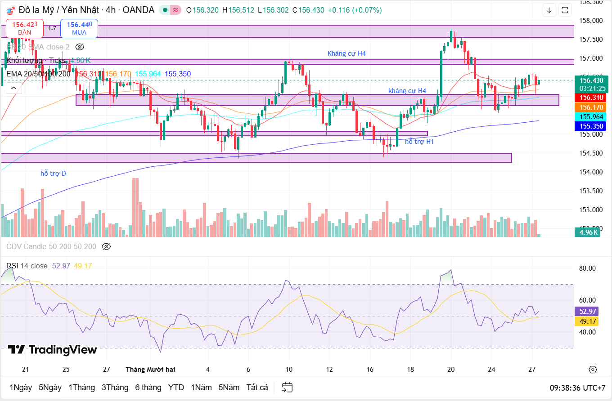Select the RSI 14 close indicator label
Image resolution: width=612 pixels, height=401 pixels.
coord(27,266)
